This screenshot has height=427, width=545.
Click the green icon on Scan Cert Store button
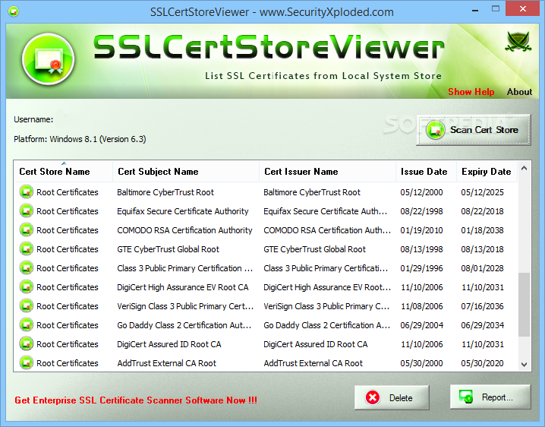[435, 130]
